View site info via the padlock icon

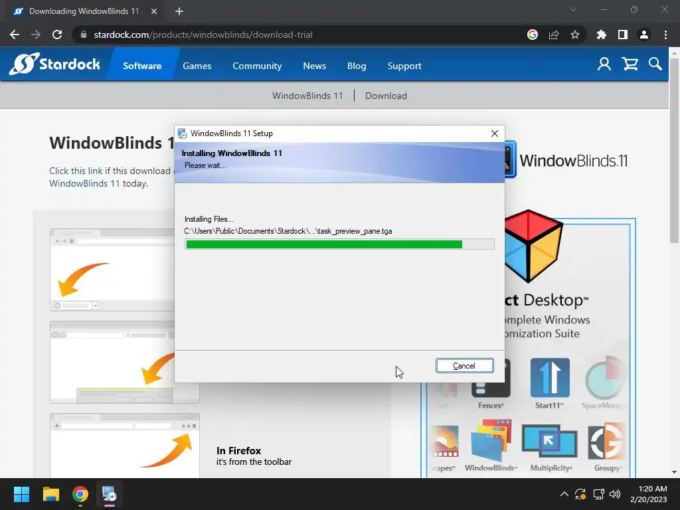click(x=84, y=35)
